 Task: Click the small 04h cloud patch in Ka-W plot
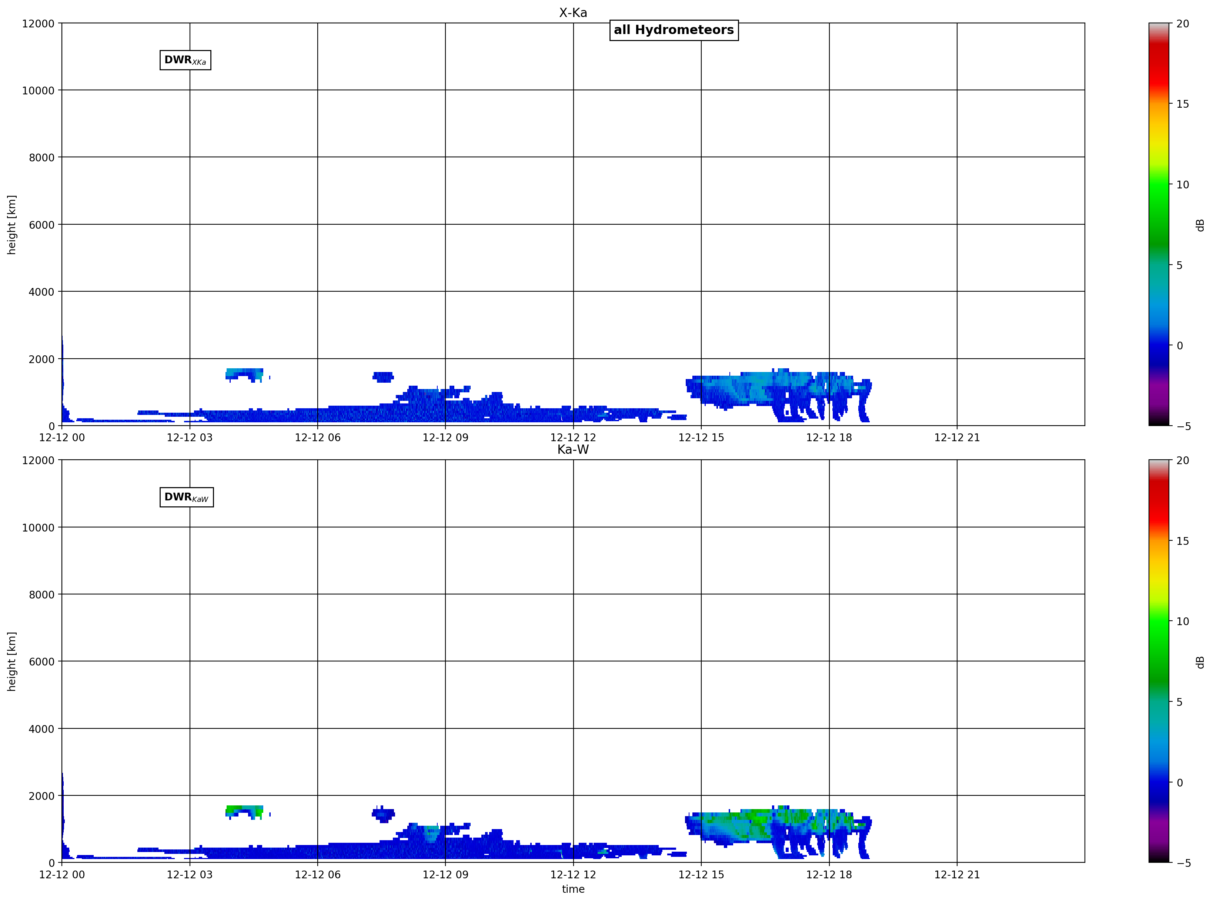[x=245, y=812]
